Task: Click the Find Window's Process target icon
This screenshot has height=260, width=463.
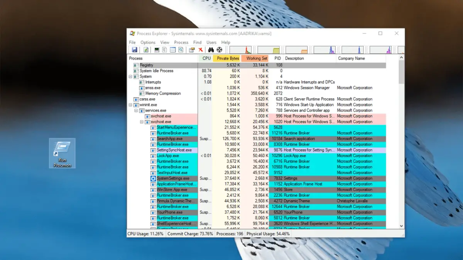Action: point(220,50)
